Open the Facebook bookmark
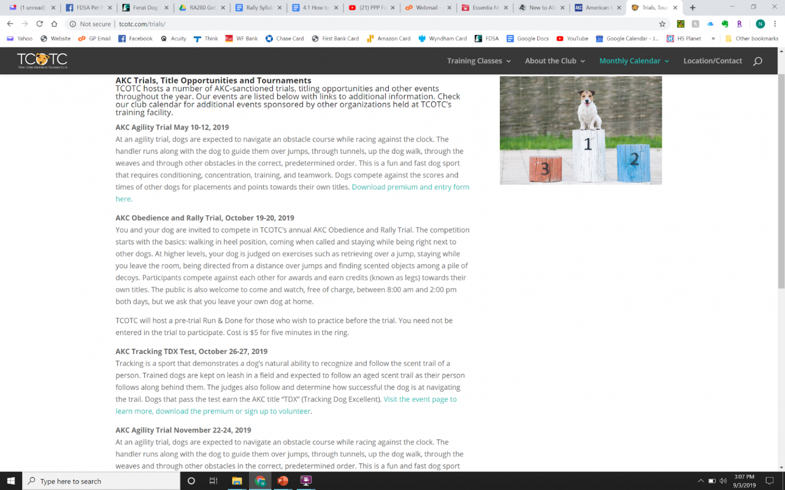The width and height of the screenshot is (785, 490). click(136, 38)
